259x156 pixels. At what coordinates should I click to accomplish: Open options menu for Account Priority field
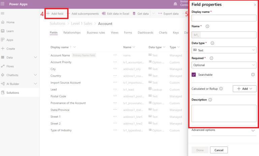[x=115, y=62]
